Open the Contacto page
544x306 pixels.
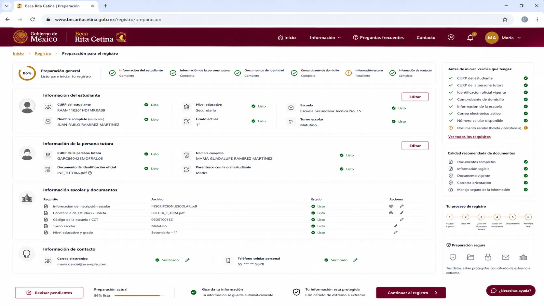pos(426,38)
